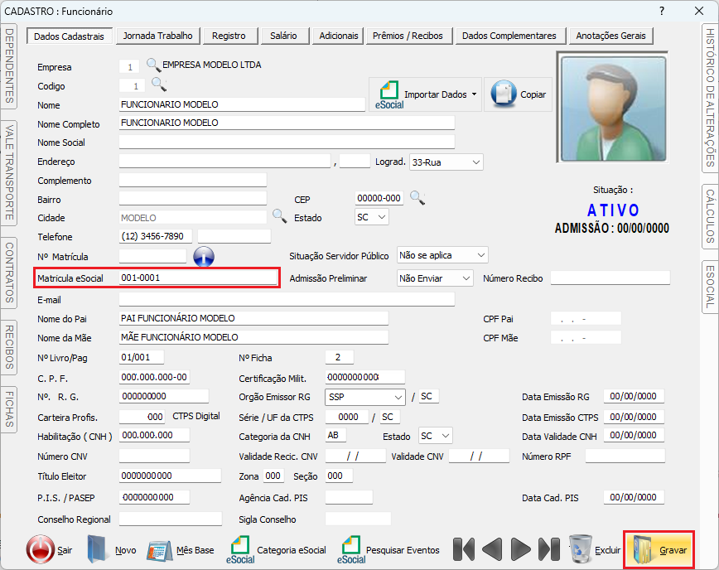
Task: Click the Mês Base calendar icon
Action: [159, 549]
